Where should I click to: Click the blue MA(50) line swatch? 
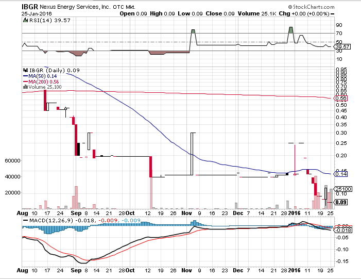tap(25, 76)
